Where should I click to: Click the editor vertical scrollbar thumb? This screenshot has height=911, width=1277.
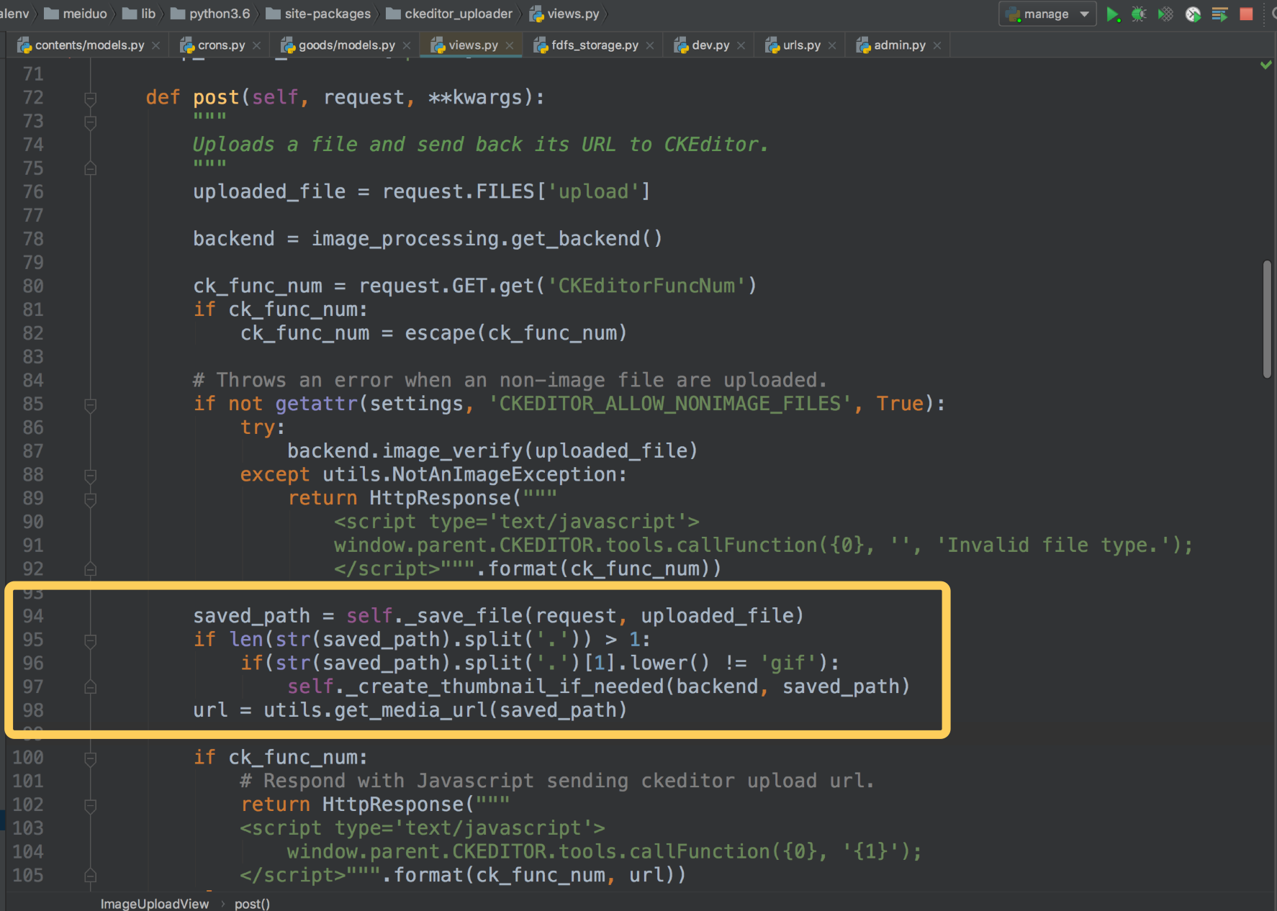[1267, 319]
